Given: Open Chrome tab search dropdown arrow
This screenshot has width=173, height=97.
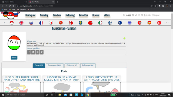Looking at the screenshot, I should pyautogui.click(x=155, y=2).
